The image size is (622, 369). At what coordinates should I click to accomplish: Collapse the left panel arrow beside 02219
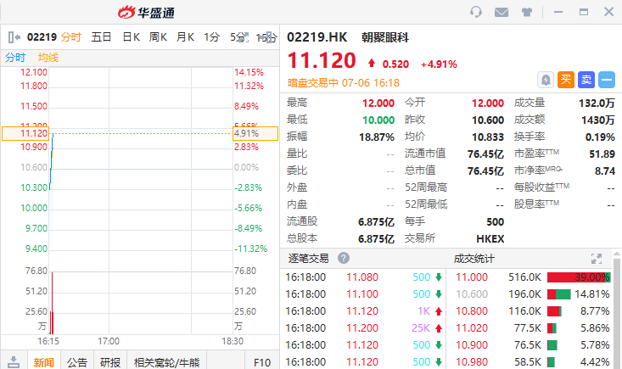(x=14, y=36)
